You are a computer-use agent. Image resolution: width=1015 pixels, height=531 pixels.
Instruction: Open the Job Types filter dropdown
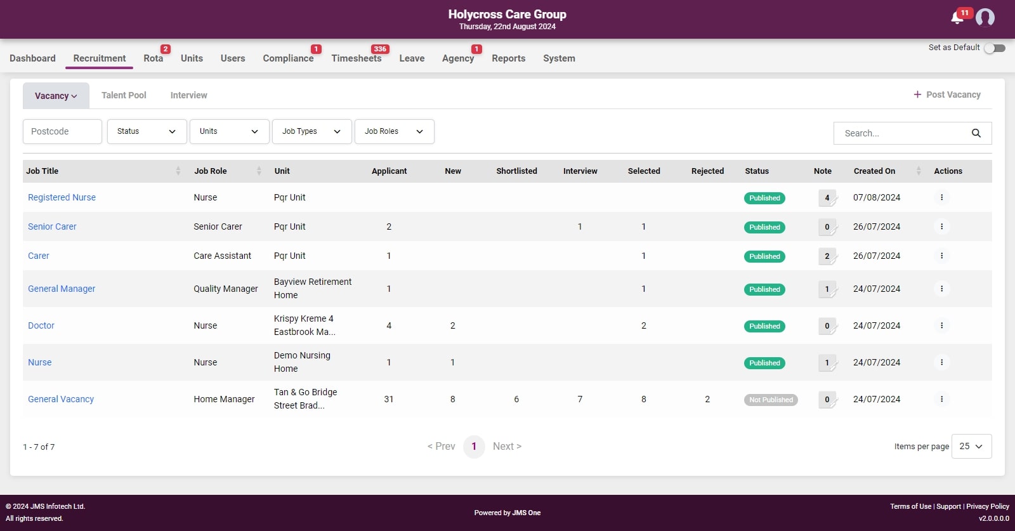[311, 131]
